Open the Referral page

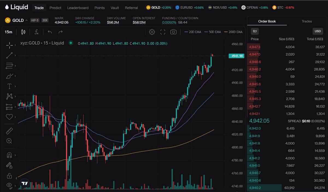pyautogui.click(x=131, y=8)
